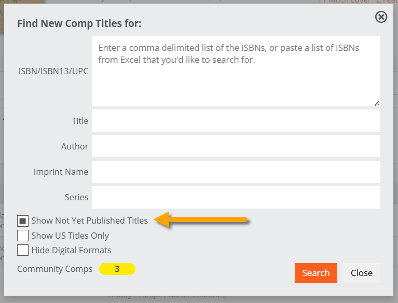Enable Show US Titles Only checkbox
Screen dimensions: 398x303
point(23,236)
